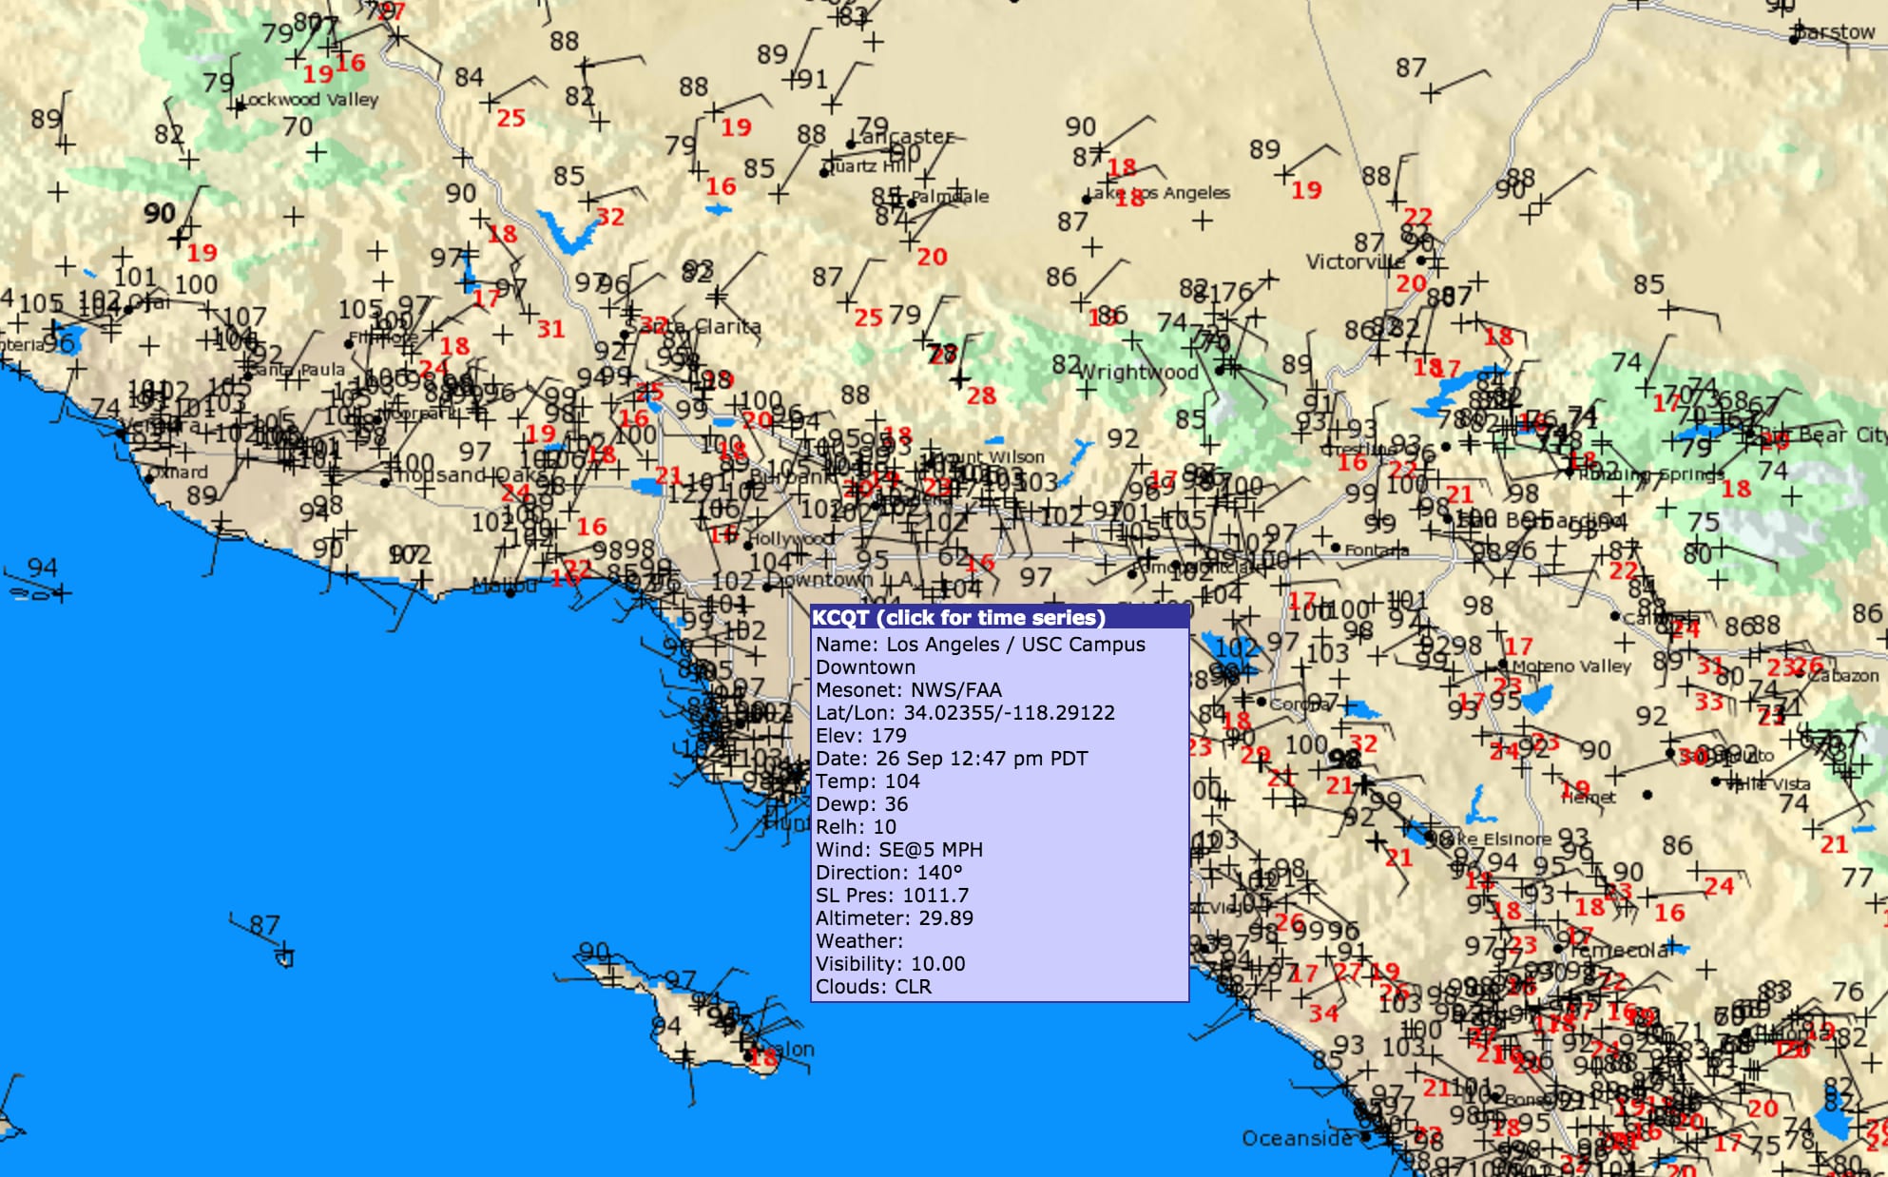Click the 'Dewp: 36' popup row
Image resolution: width=1888 pixels, height=1177 pixels.
tap(862, 804)
